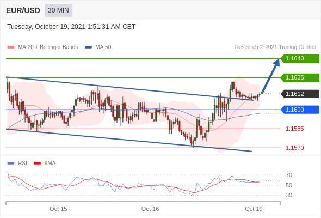Click the Oct 19 date axis label
Viewport: 321px width, 218px height.
click(x=254, y=209)
